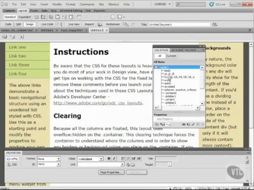Switch to Forms insert tab

click(x=34, y=11)
